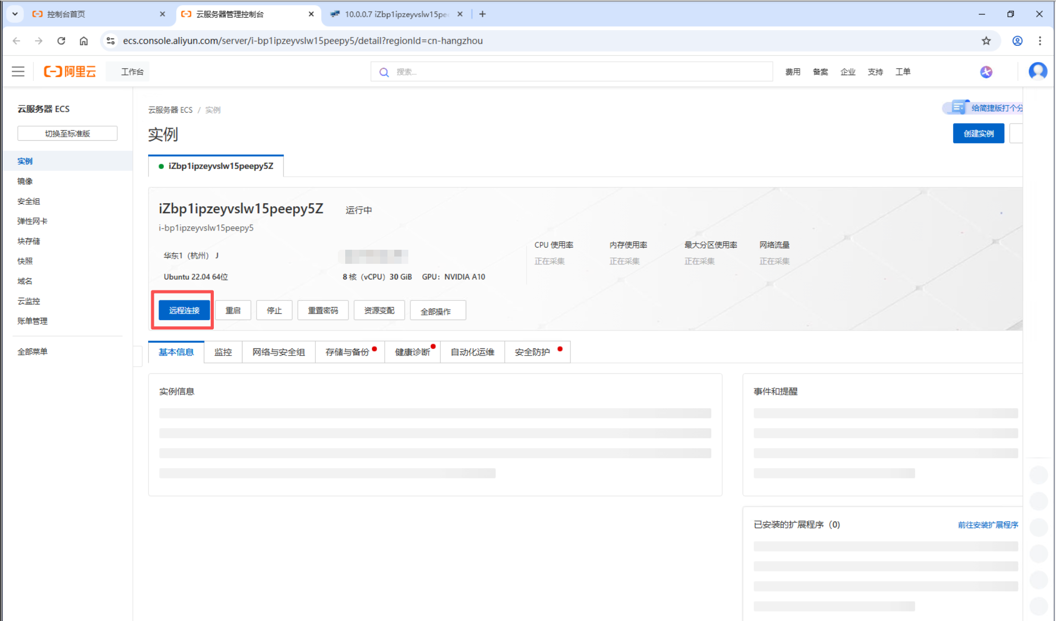Click the 创建实例 button

pyautogui.click(x=978, y=133)
